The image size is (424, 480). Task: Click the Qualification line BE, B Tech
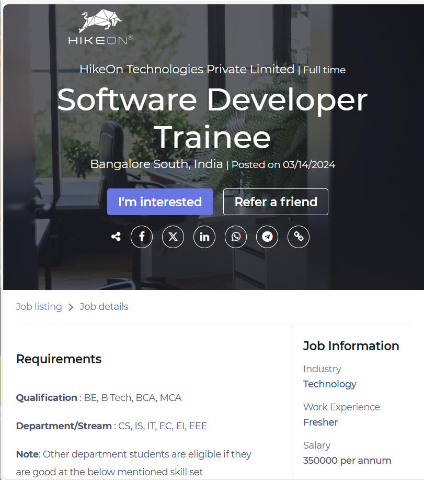[x=99, y=398]
